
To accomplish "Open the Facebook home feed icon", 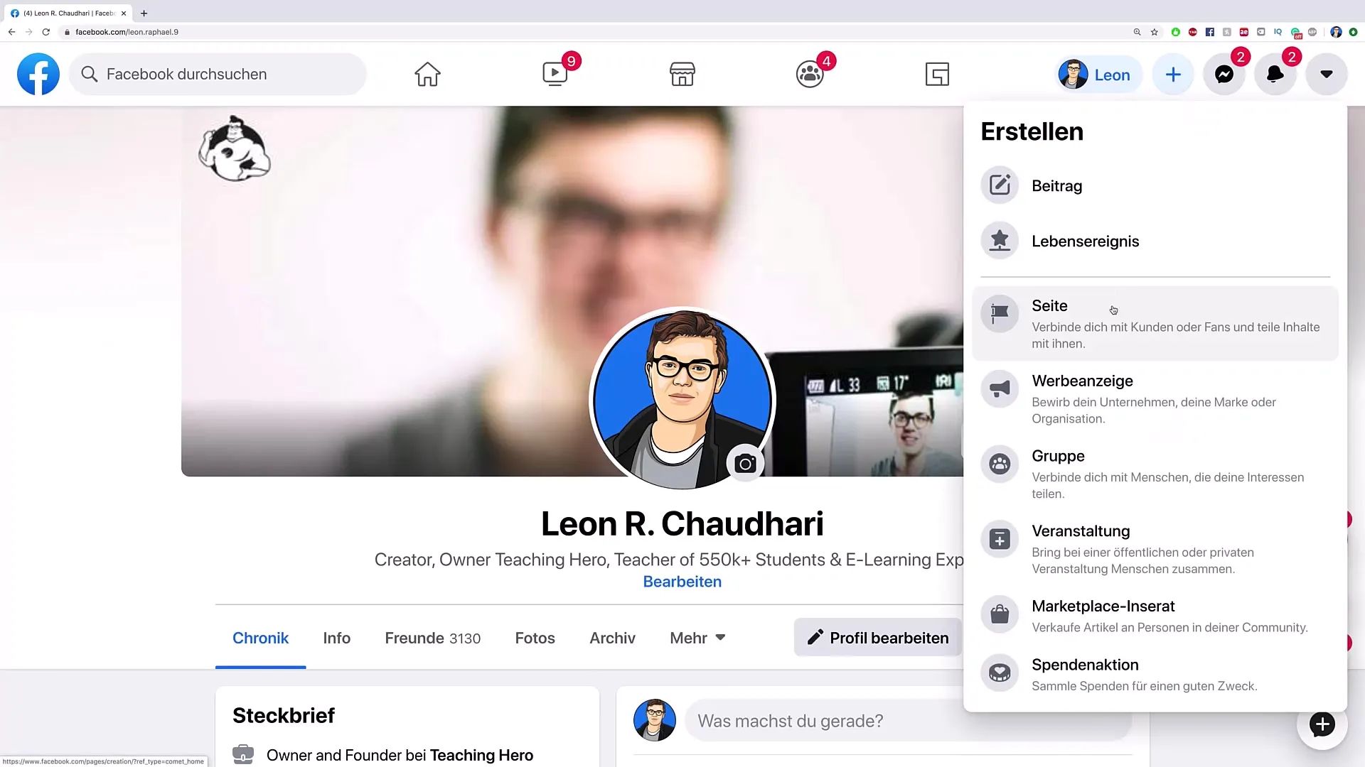I will pos(427,74).
